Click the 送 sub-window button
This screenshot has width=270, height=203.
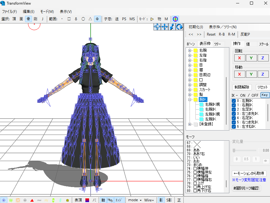pos(117,19)
